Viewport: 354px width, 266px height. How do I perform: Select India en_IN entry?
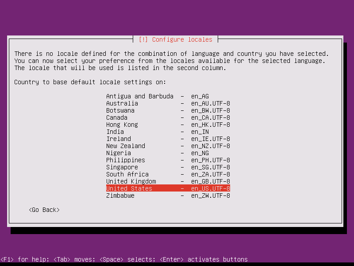pos(168,132)
